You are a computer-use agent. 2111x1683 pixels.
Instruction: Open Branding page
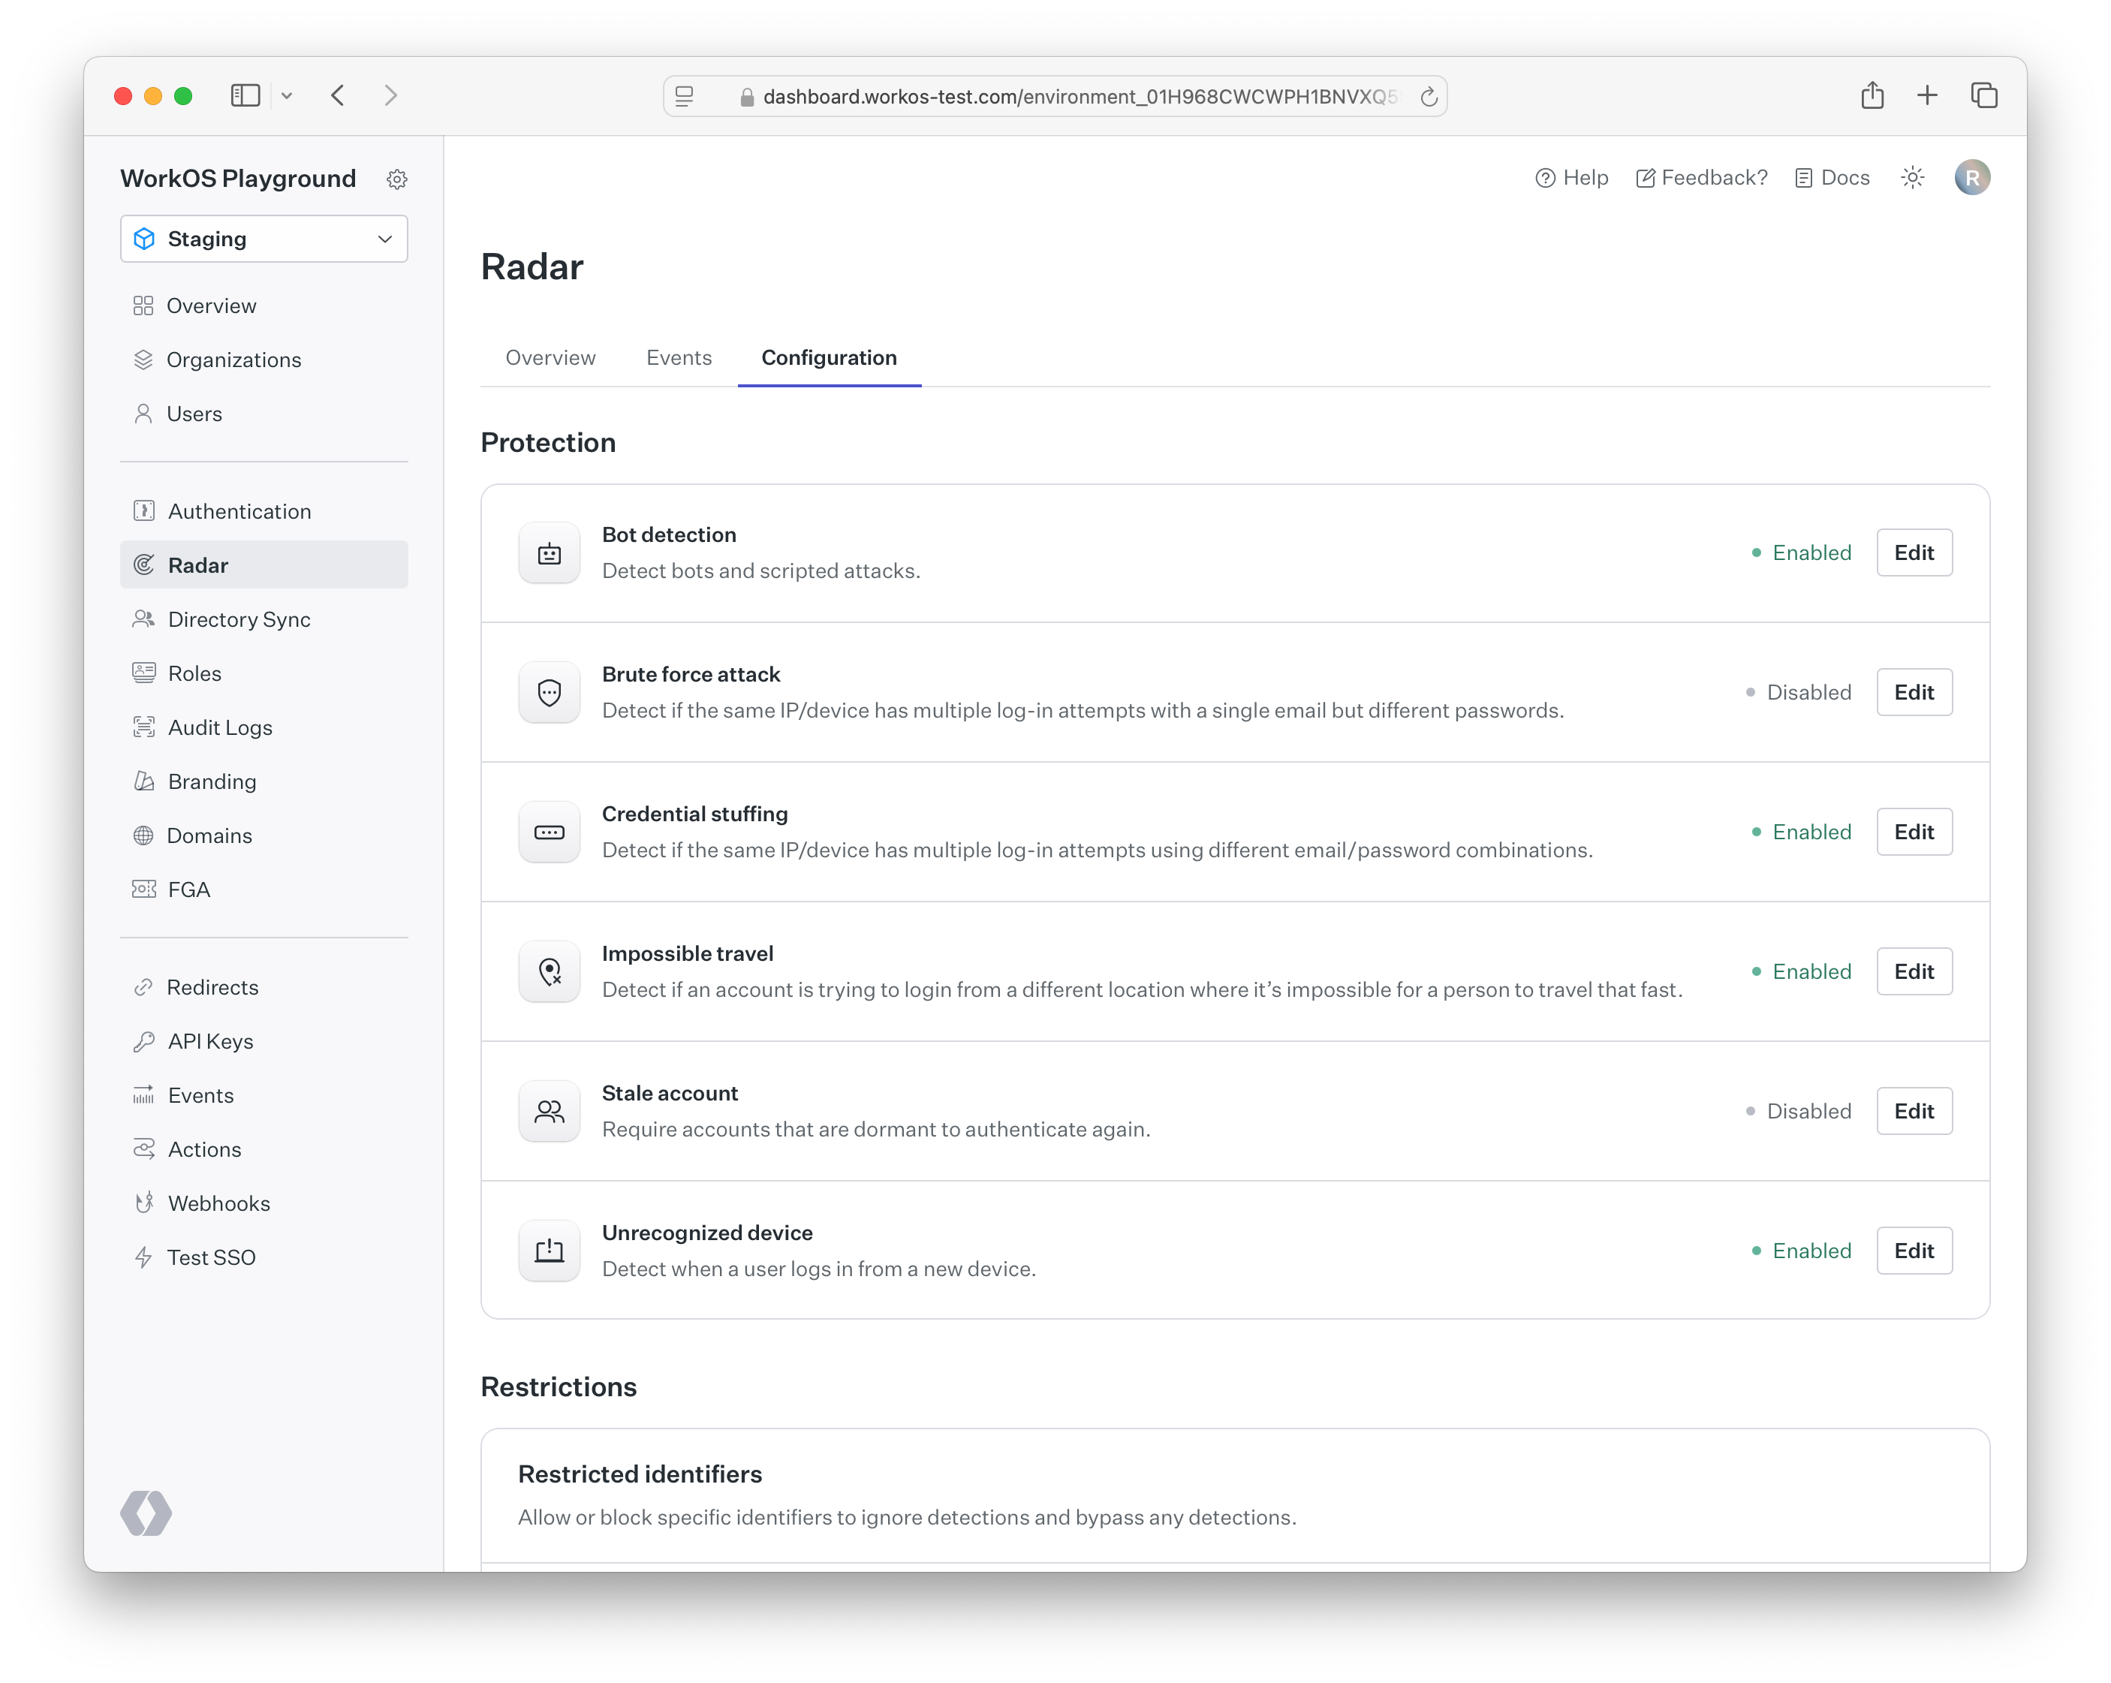coord(263,781)
